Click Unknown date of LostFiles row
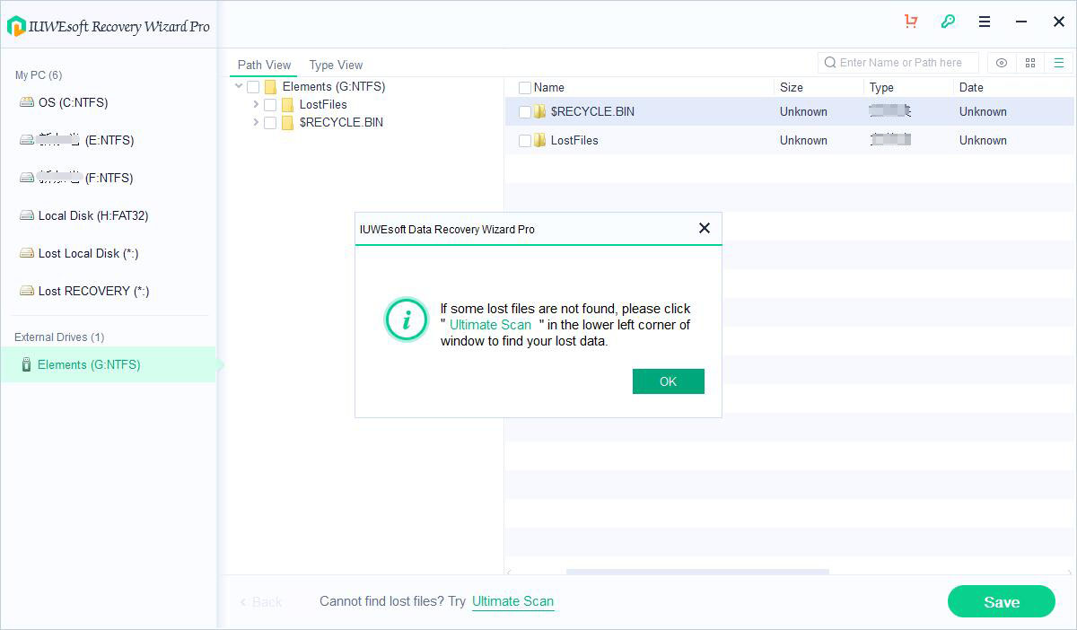The height and width of the screenshot is (630, 1077). pos(983,141)
